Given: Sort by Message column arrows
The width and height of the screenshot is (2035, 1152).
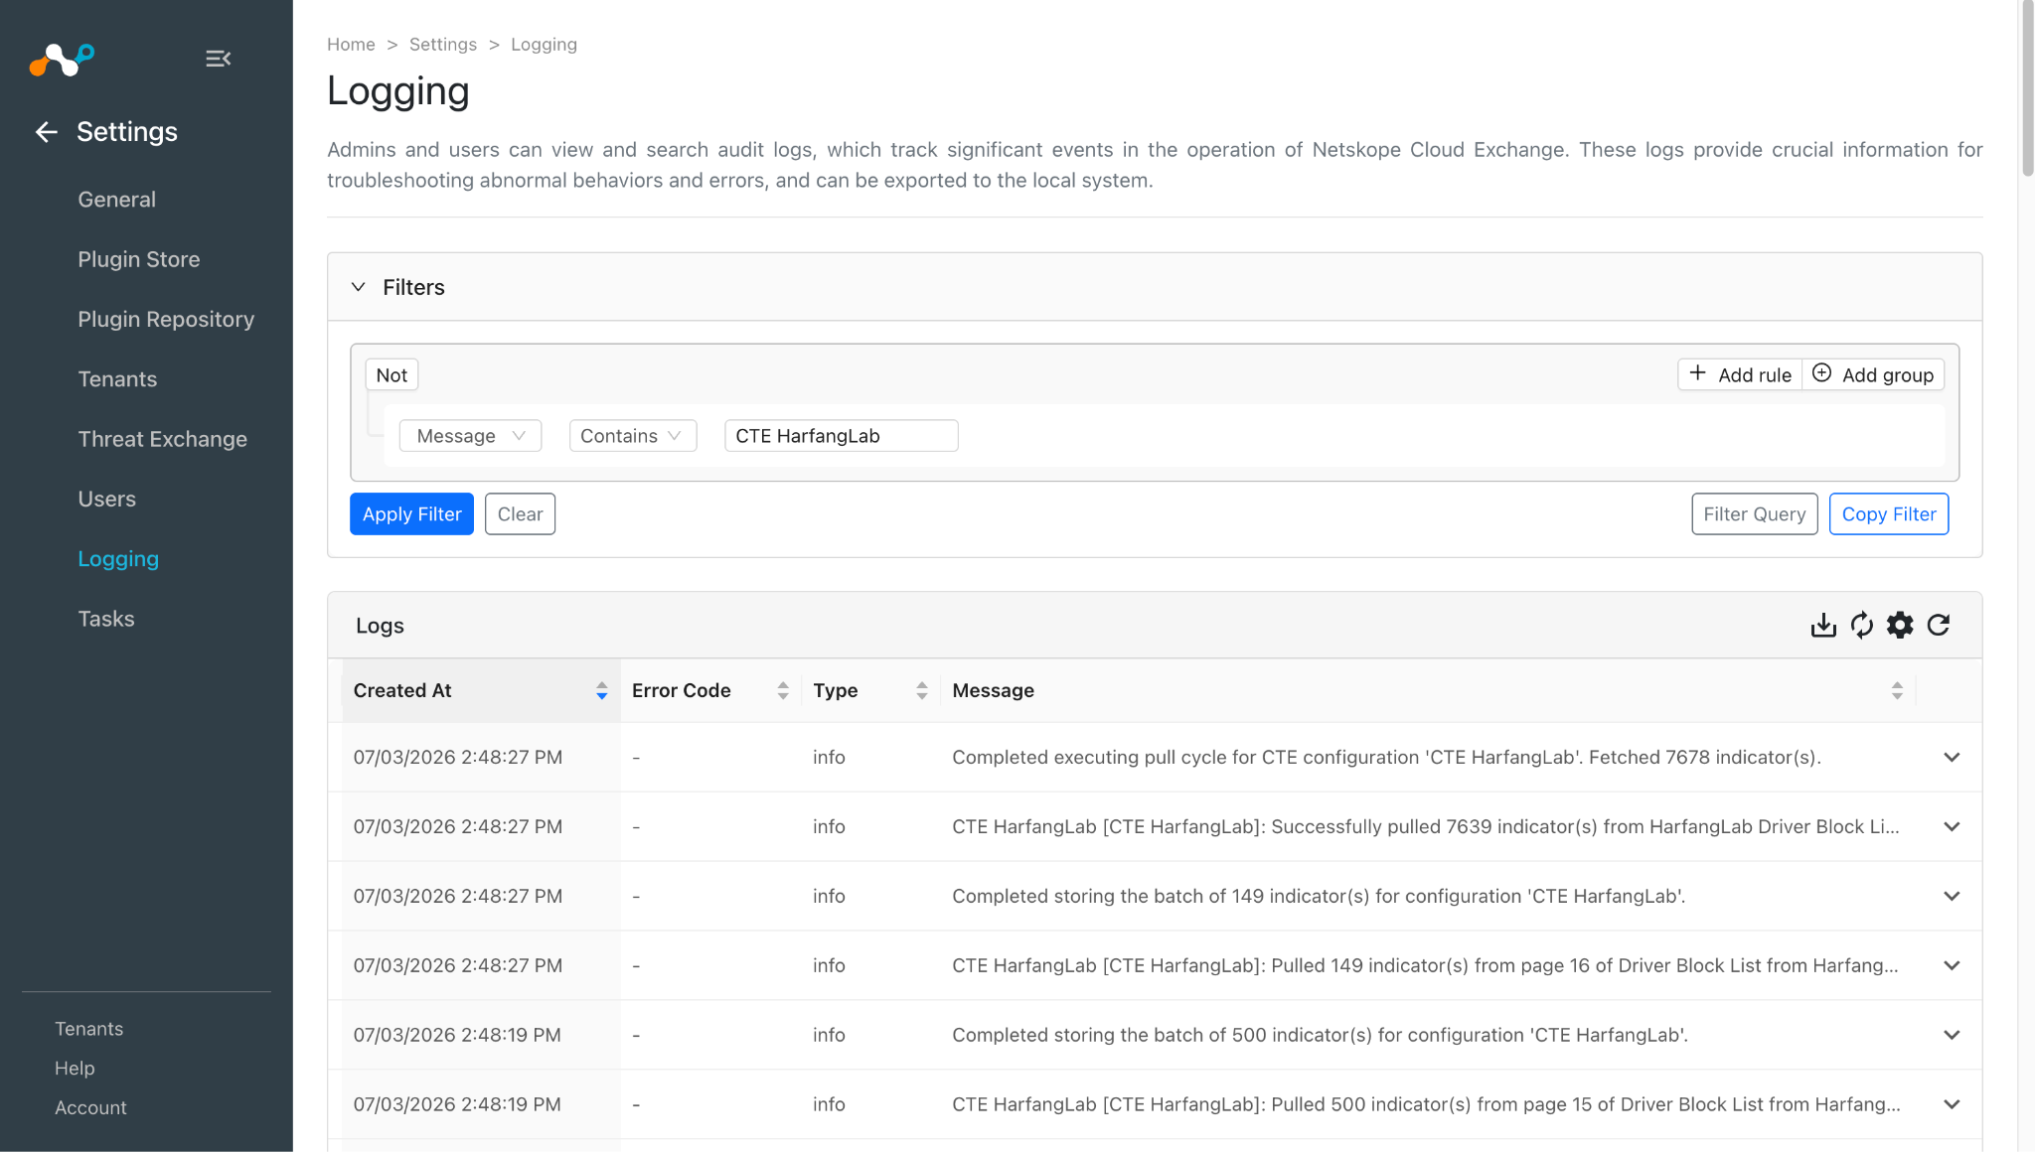Looking at the screenshot, I should pos(1897,691).
